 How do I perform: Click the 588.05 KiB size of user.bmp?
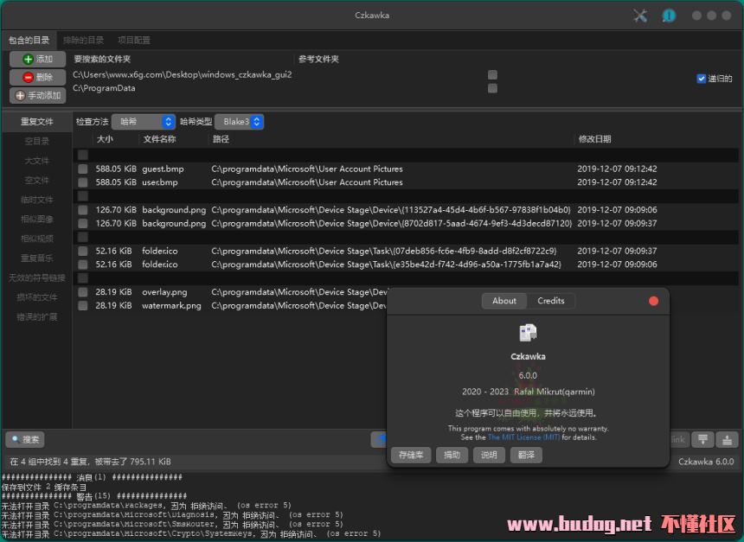click(116, 182)
